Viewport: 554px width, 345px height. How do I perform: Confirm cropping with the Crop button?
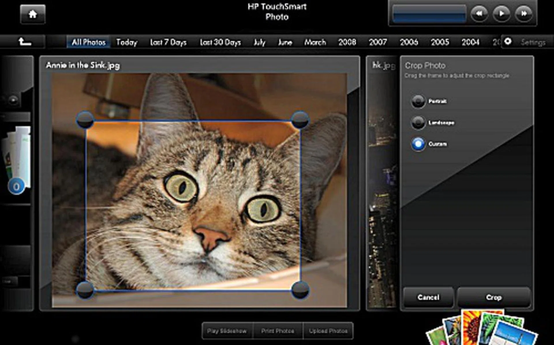point(494,297)
